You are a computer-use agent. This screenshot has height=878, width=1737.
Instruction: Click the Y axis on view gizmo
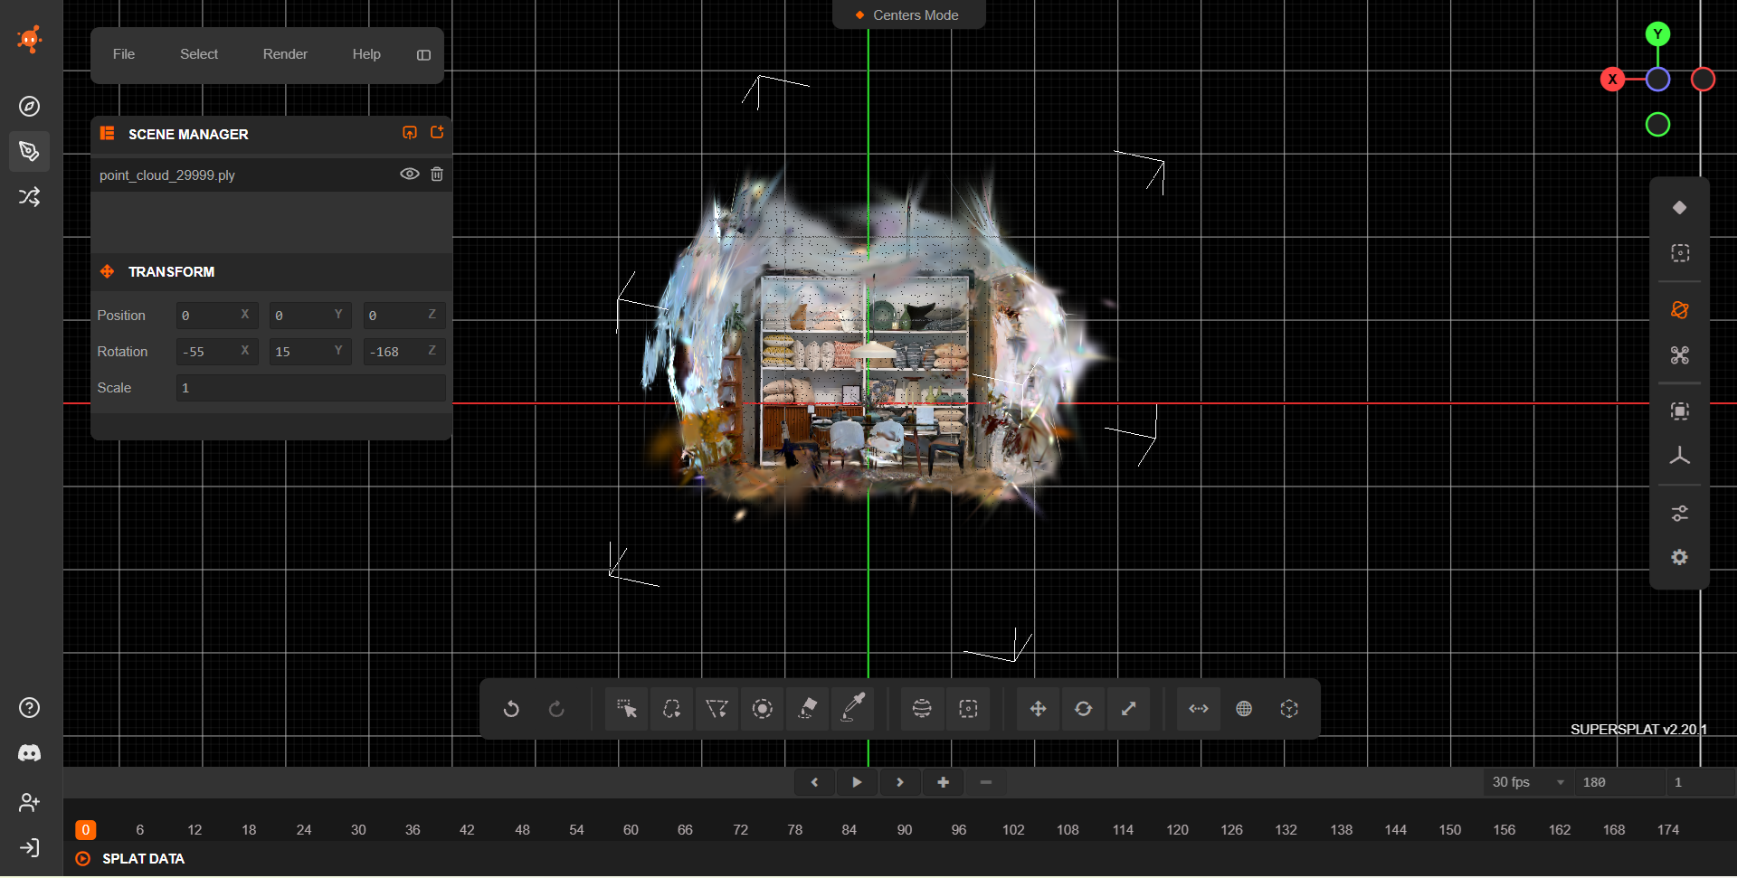click(x=1657, y=34)
